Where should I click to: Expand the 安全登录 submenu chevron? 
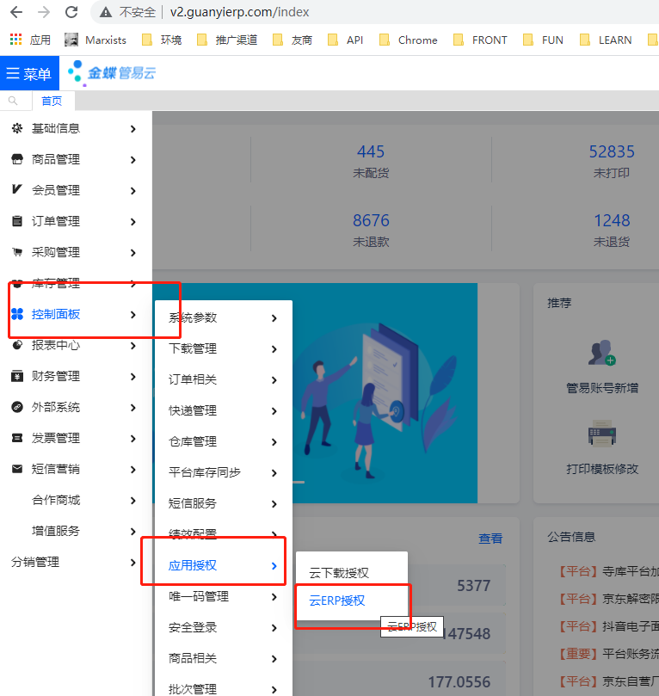274,628
